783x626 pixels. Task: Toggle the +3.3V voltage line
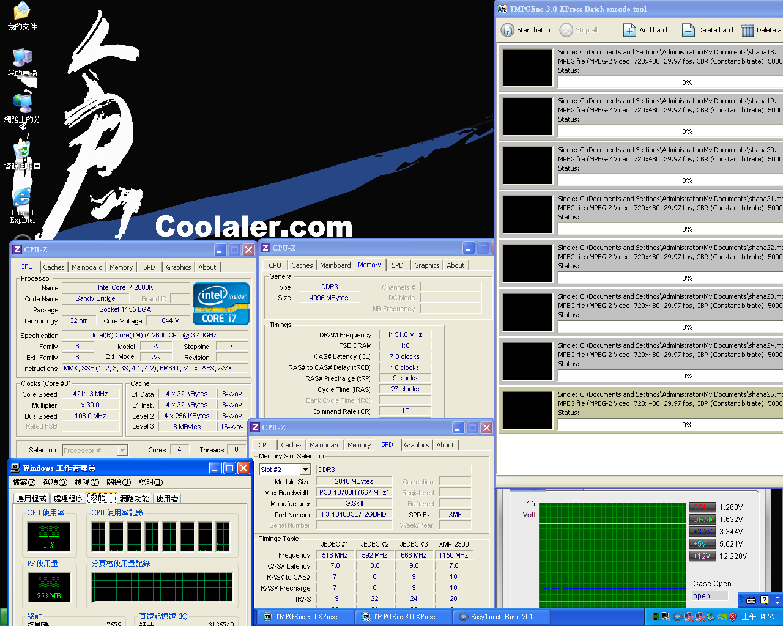click(702, 531)
